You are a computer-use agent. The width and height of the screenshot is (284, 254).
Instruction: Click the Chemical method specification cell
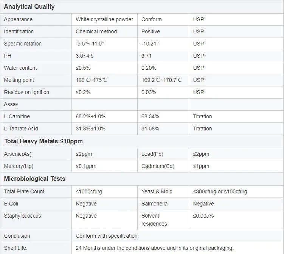click(x=96, y=31)
